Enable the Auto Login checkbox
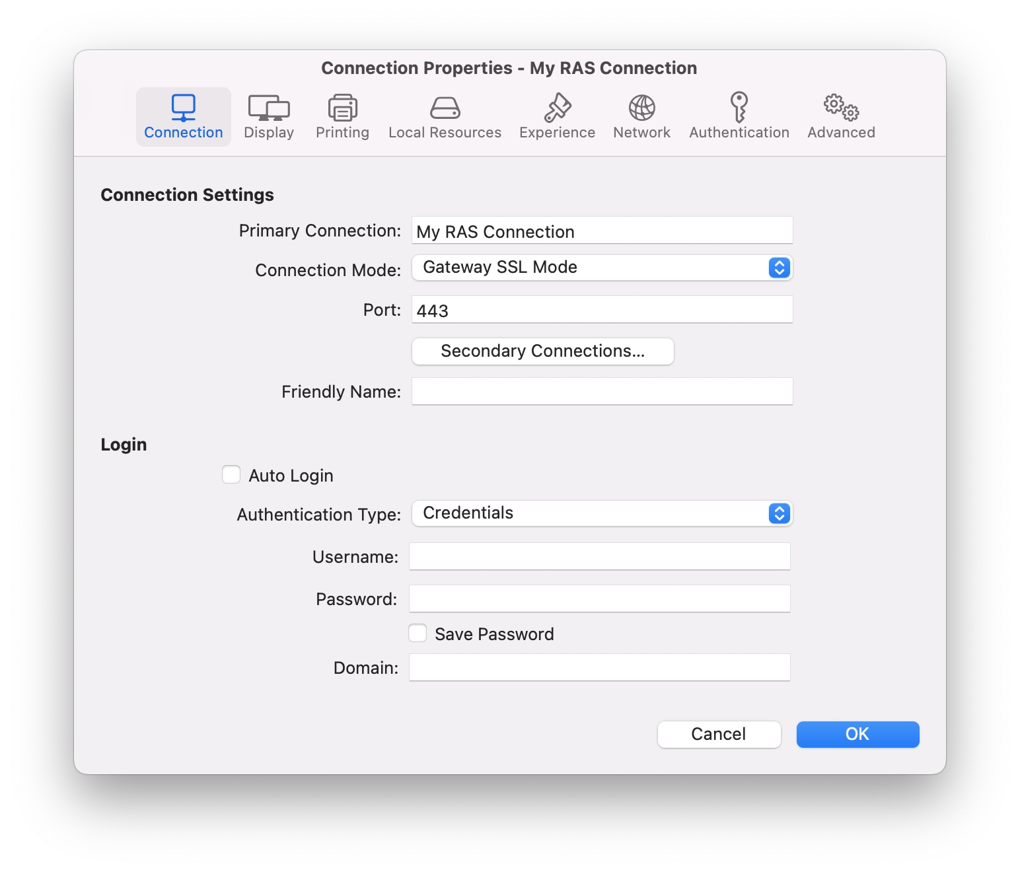 pos(231,475)
